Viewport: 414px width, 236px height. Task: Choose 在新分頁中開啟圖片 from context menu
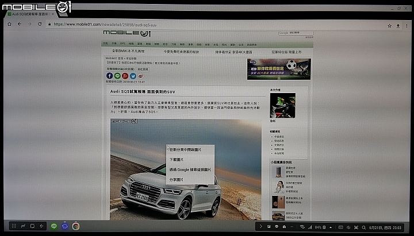point(190,149)
